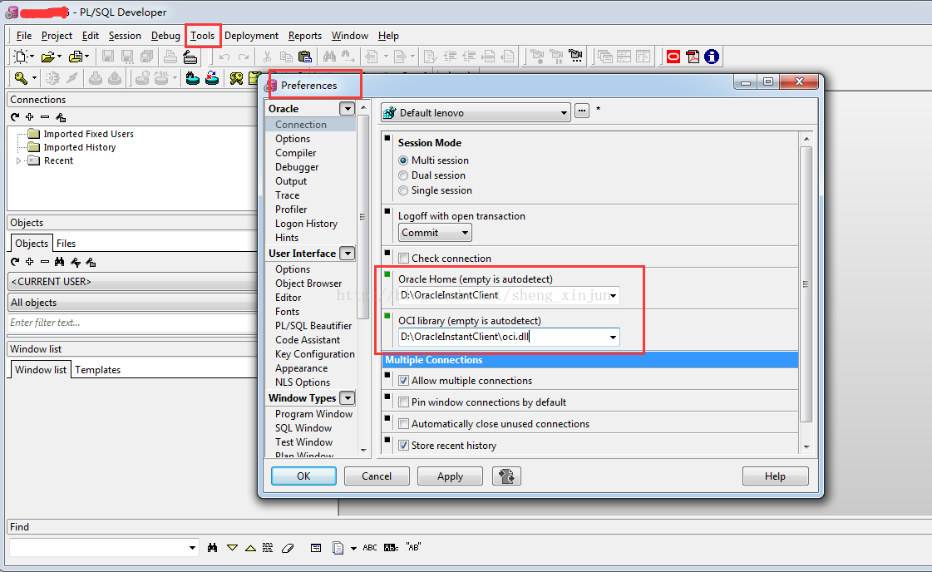Uncheck Store recent history option
The width and height of the screenshot is (932, 572).
[404, 446]
